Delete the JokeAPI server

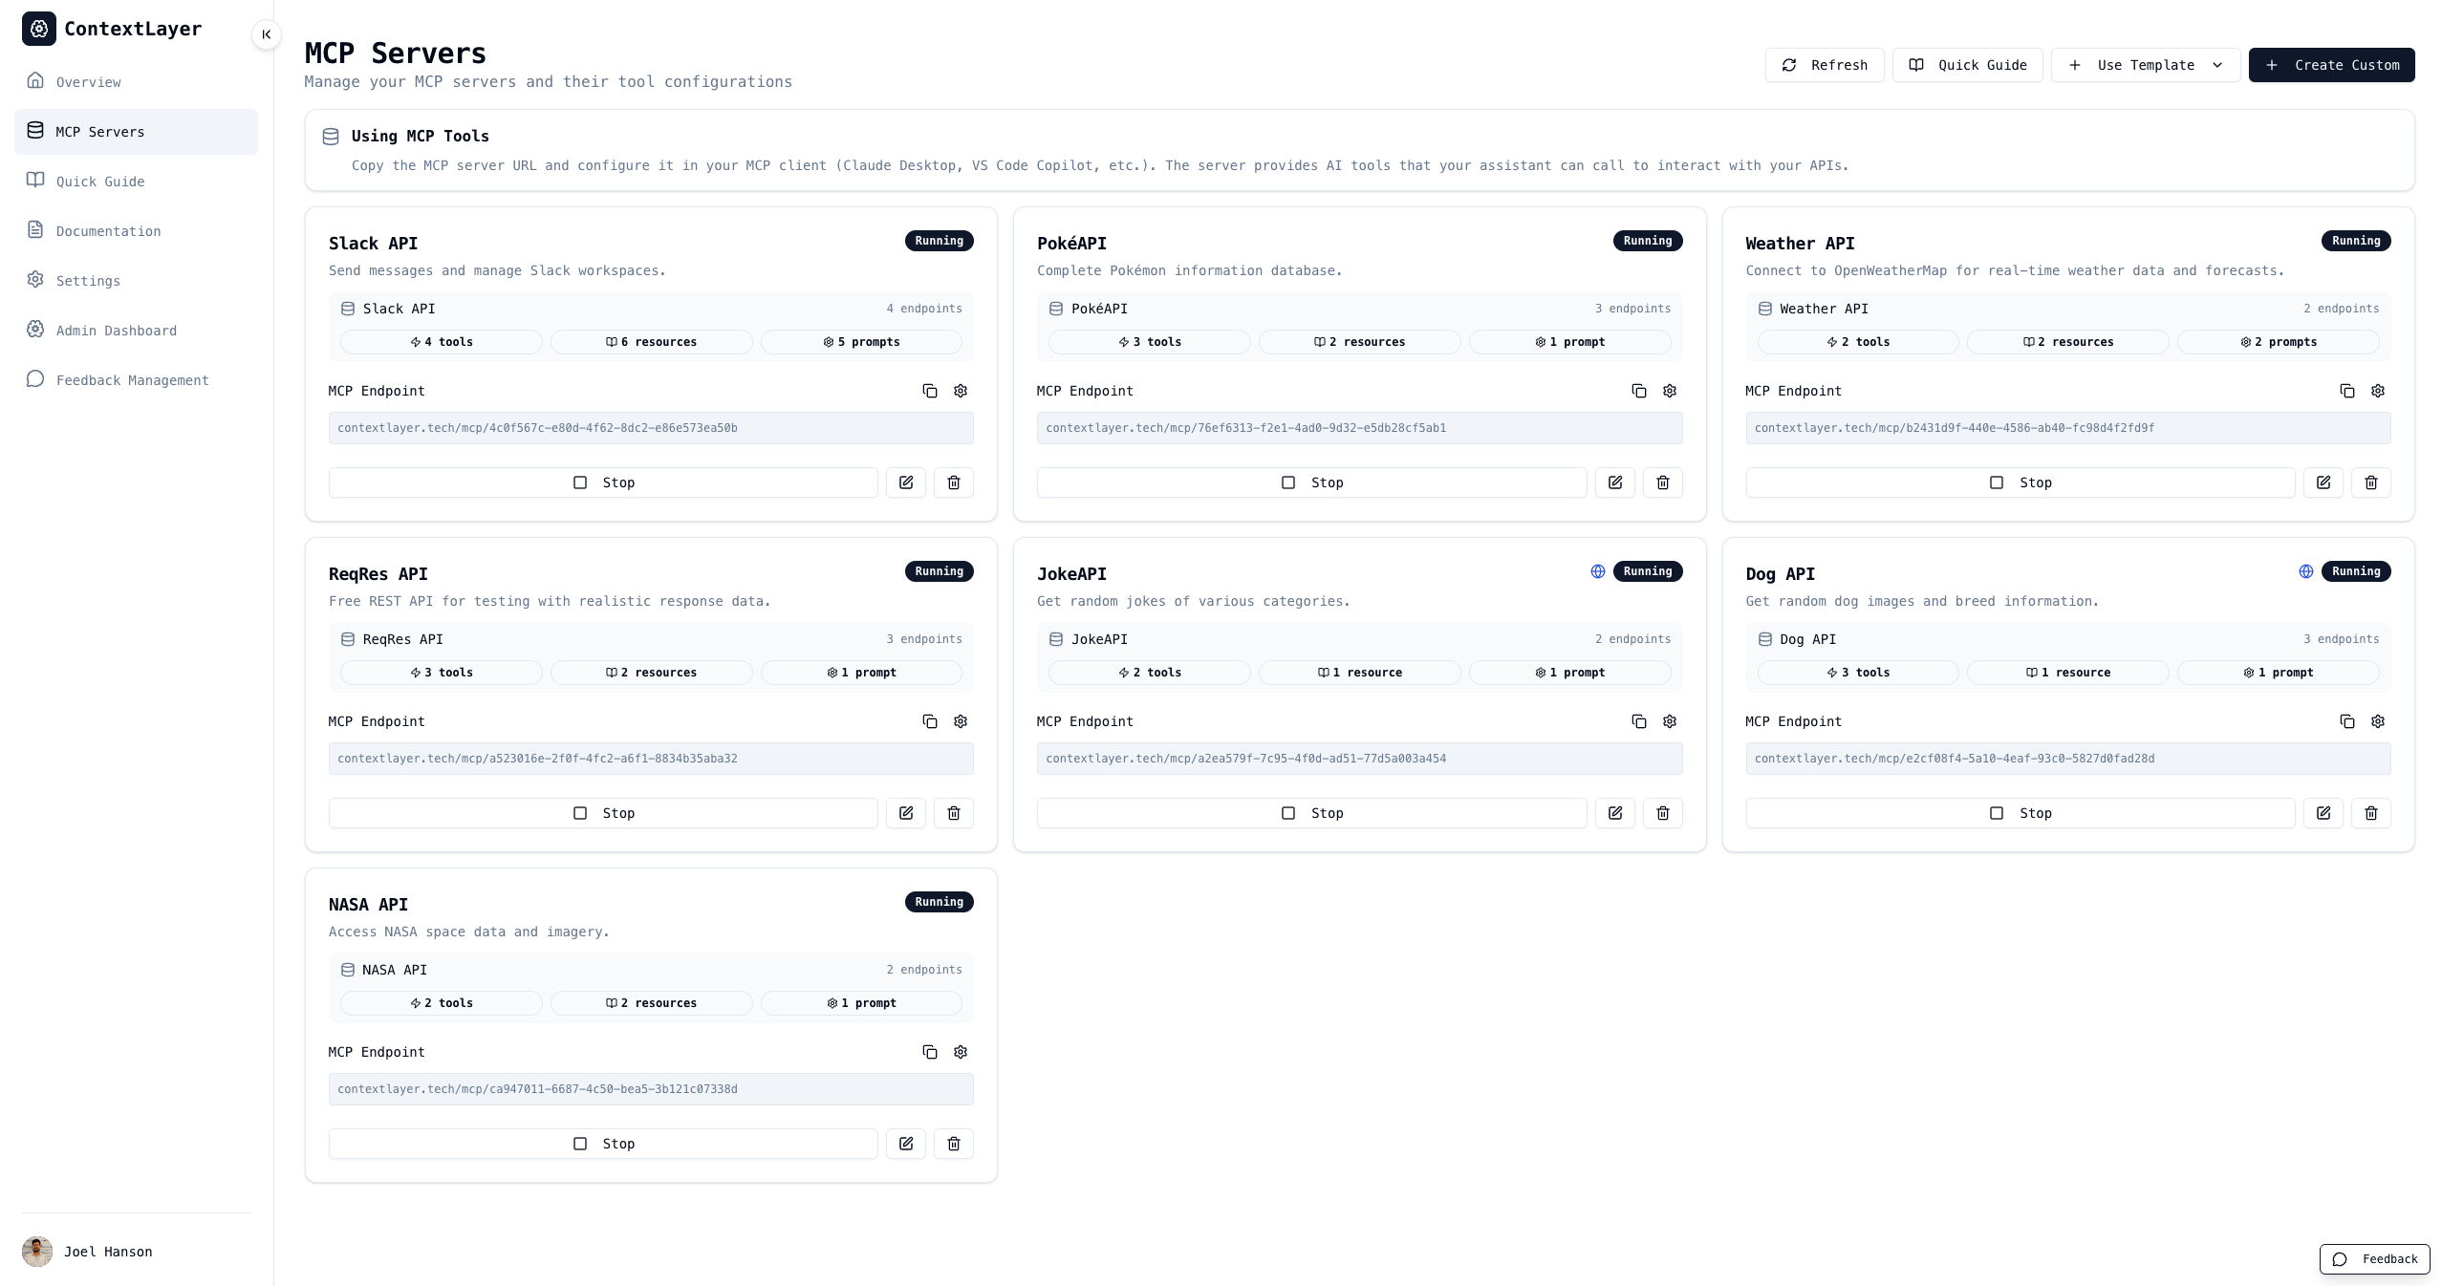tap(1662, 813)
